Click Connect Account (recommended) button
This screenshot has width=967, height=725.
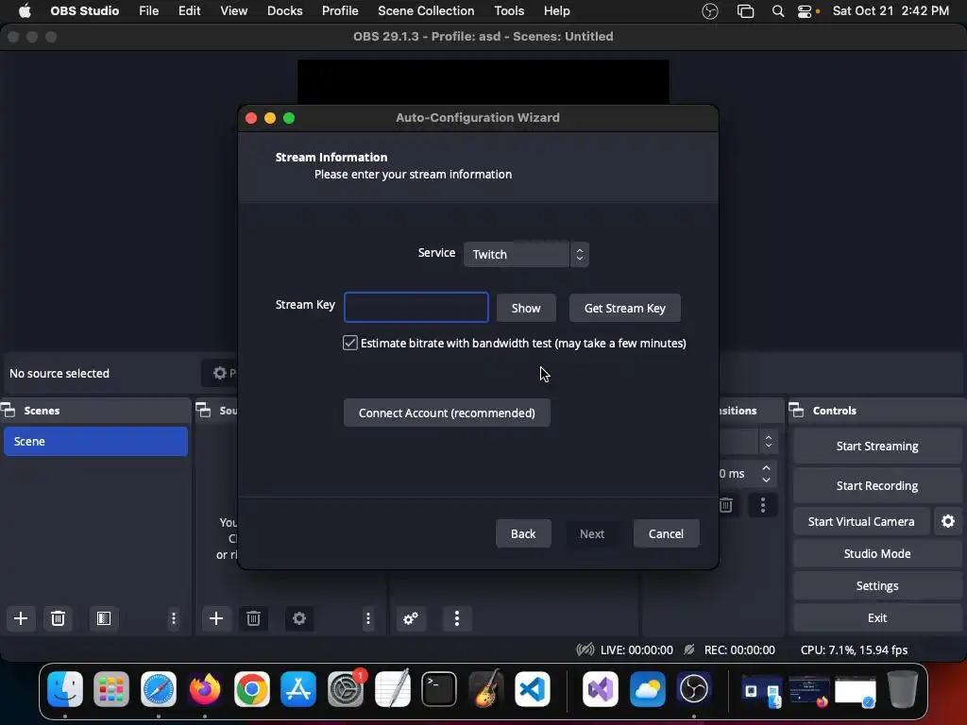coord(447,413)
